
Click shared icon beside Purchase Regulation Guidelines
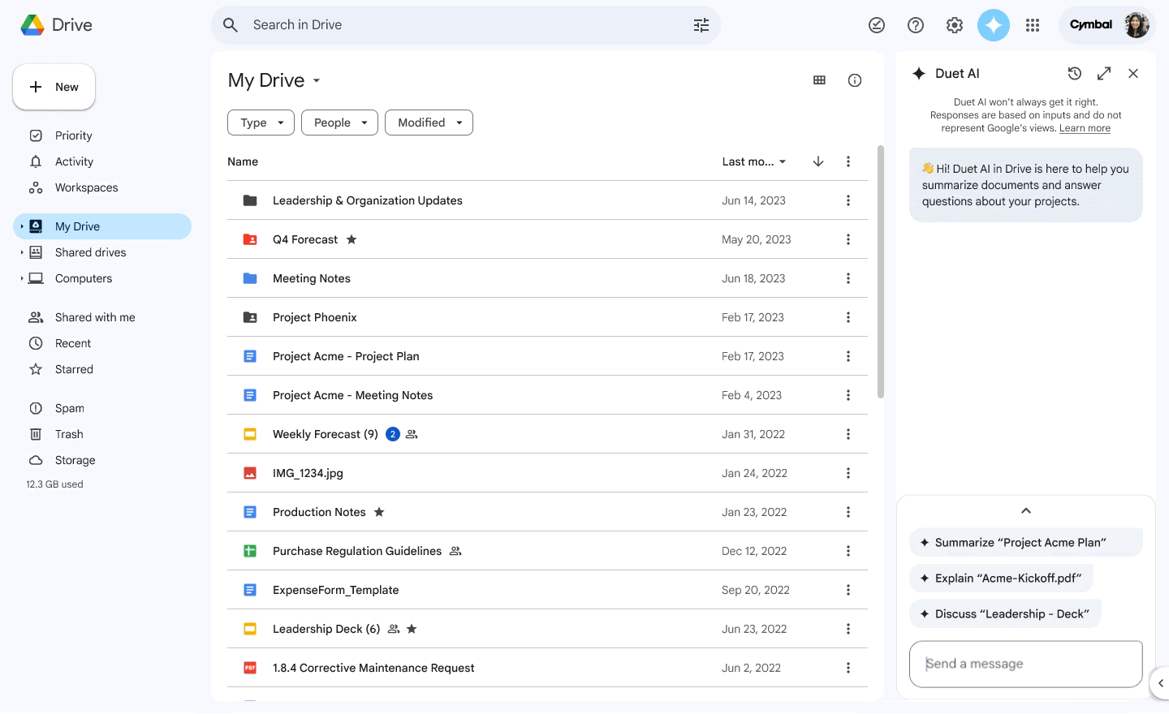click(455, 551)
